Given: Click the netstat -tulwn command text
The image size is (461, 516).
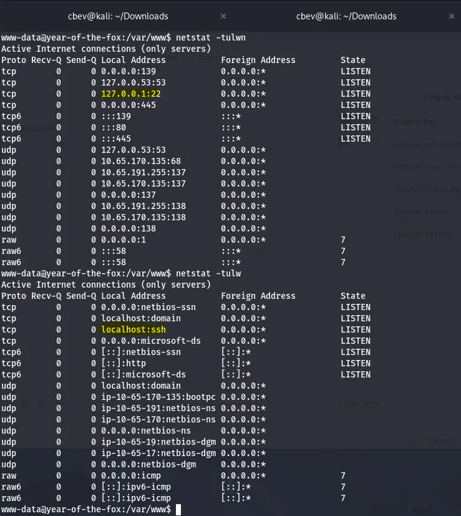Looking at the screenshot, I should point(211,37).
